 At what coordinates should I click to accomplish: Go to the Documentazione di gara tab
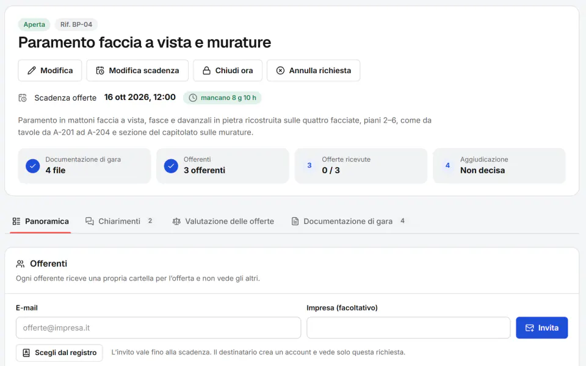(348, 221)
